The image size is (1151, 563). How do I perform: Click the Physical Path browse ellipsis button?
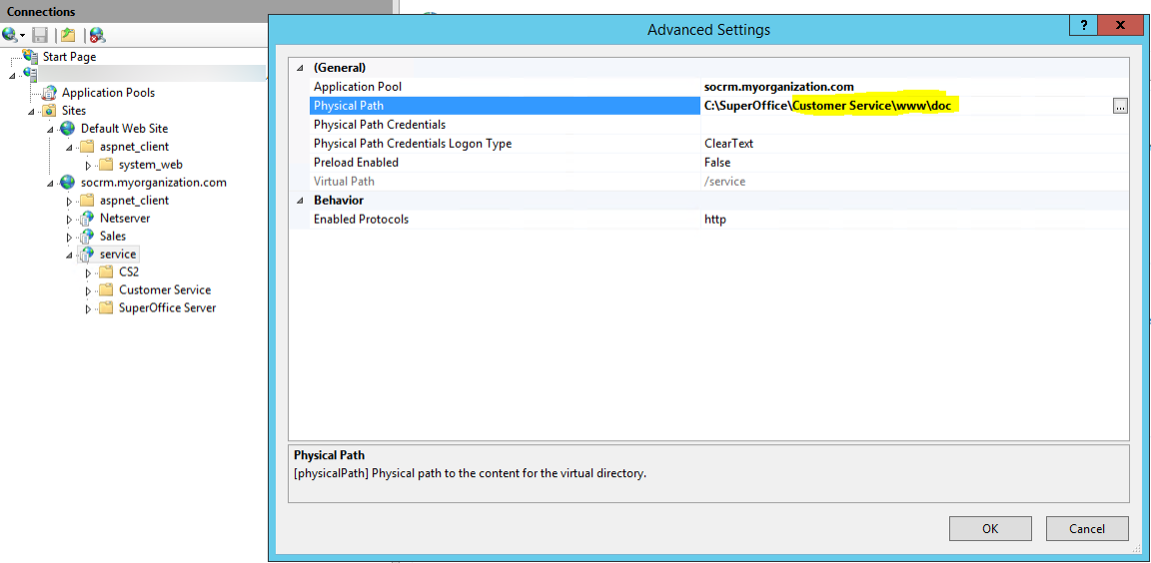coord(1120,106)
